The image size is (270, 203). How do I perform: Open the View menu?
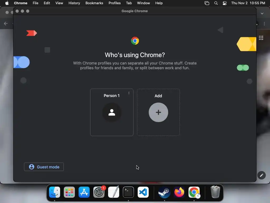coord(59,3)
